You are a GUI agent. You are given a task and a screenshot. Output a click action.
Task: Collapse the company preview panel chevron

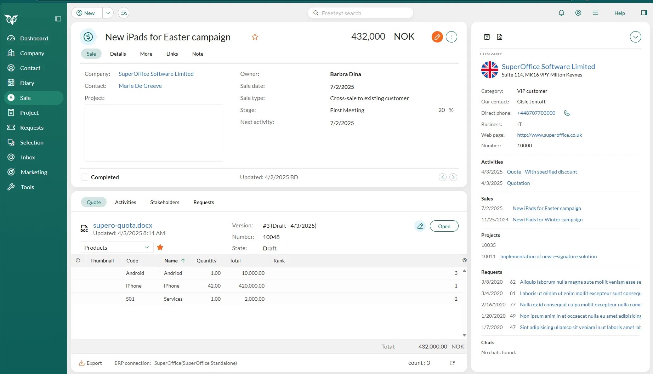635,37
